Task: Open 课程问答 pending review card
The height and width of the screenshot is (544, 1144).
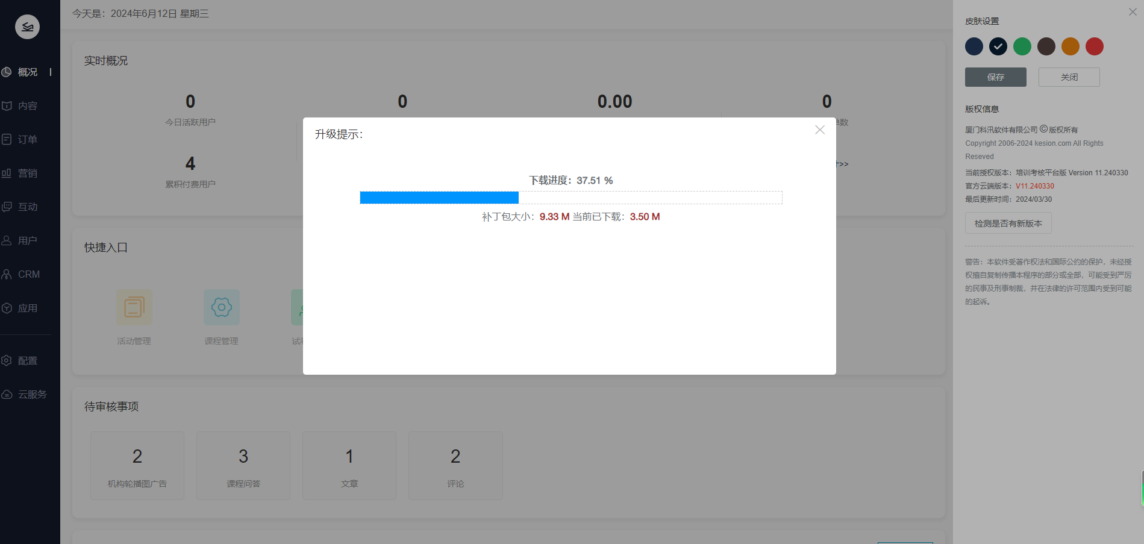Action: pyautogui.click(x=243, y=466)
